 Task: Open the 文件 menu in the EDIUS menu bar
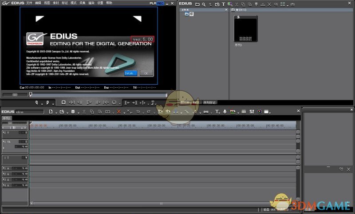coord(29,3)
